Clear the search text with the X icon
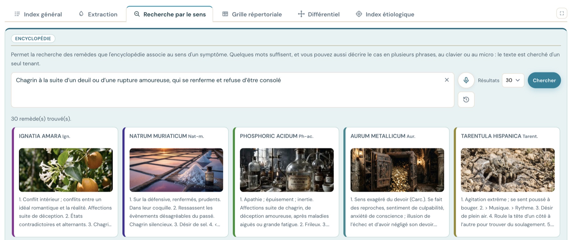This screenshot has height=240, width=572. [x=447, y=80]
